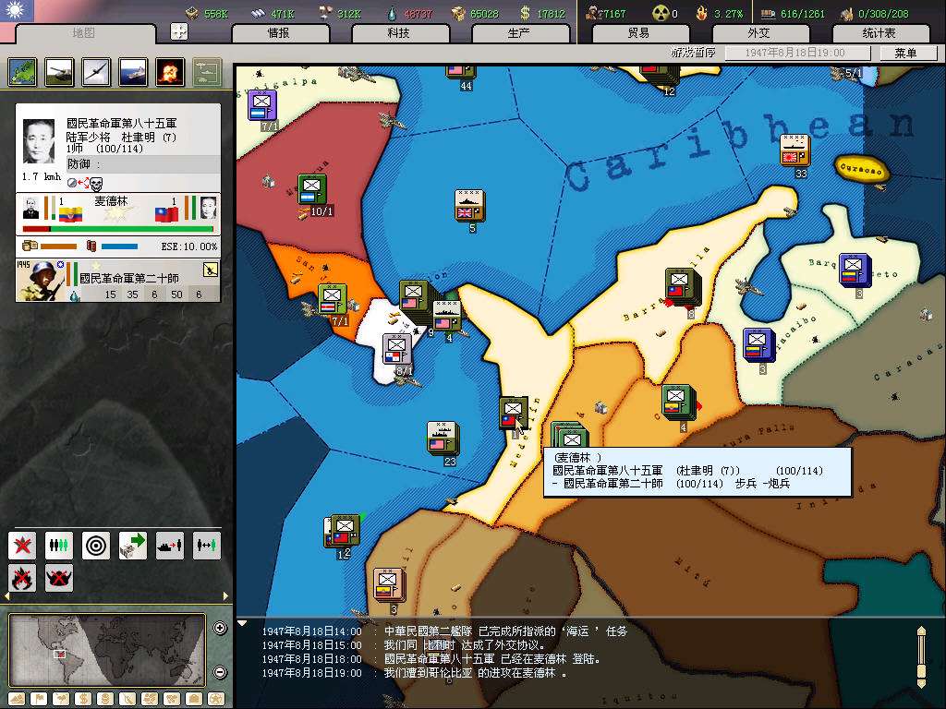Filter map to naval units (ship icon)
The image size is (946, 709).
pyautogui.click(x=133, y=72)
